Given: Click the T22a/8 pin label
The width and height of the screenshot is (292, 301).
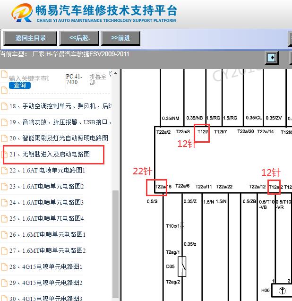Looking at the screenshot, I should tap(183, 132).
